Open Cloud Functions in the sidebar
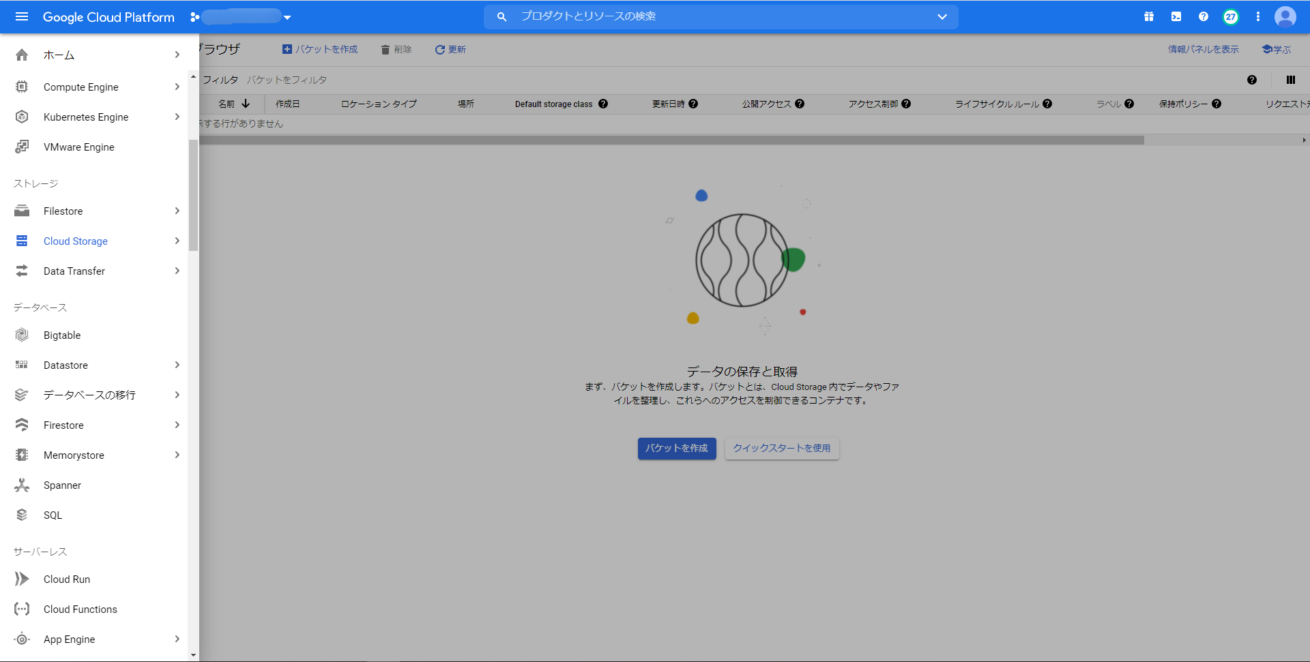The image size is (1310, 662). [80, 609]
